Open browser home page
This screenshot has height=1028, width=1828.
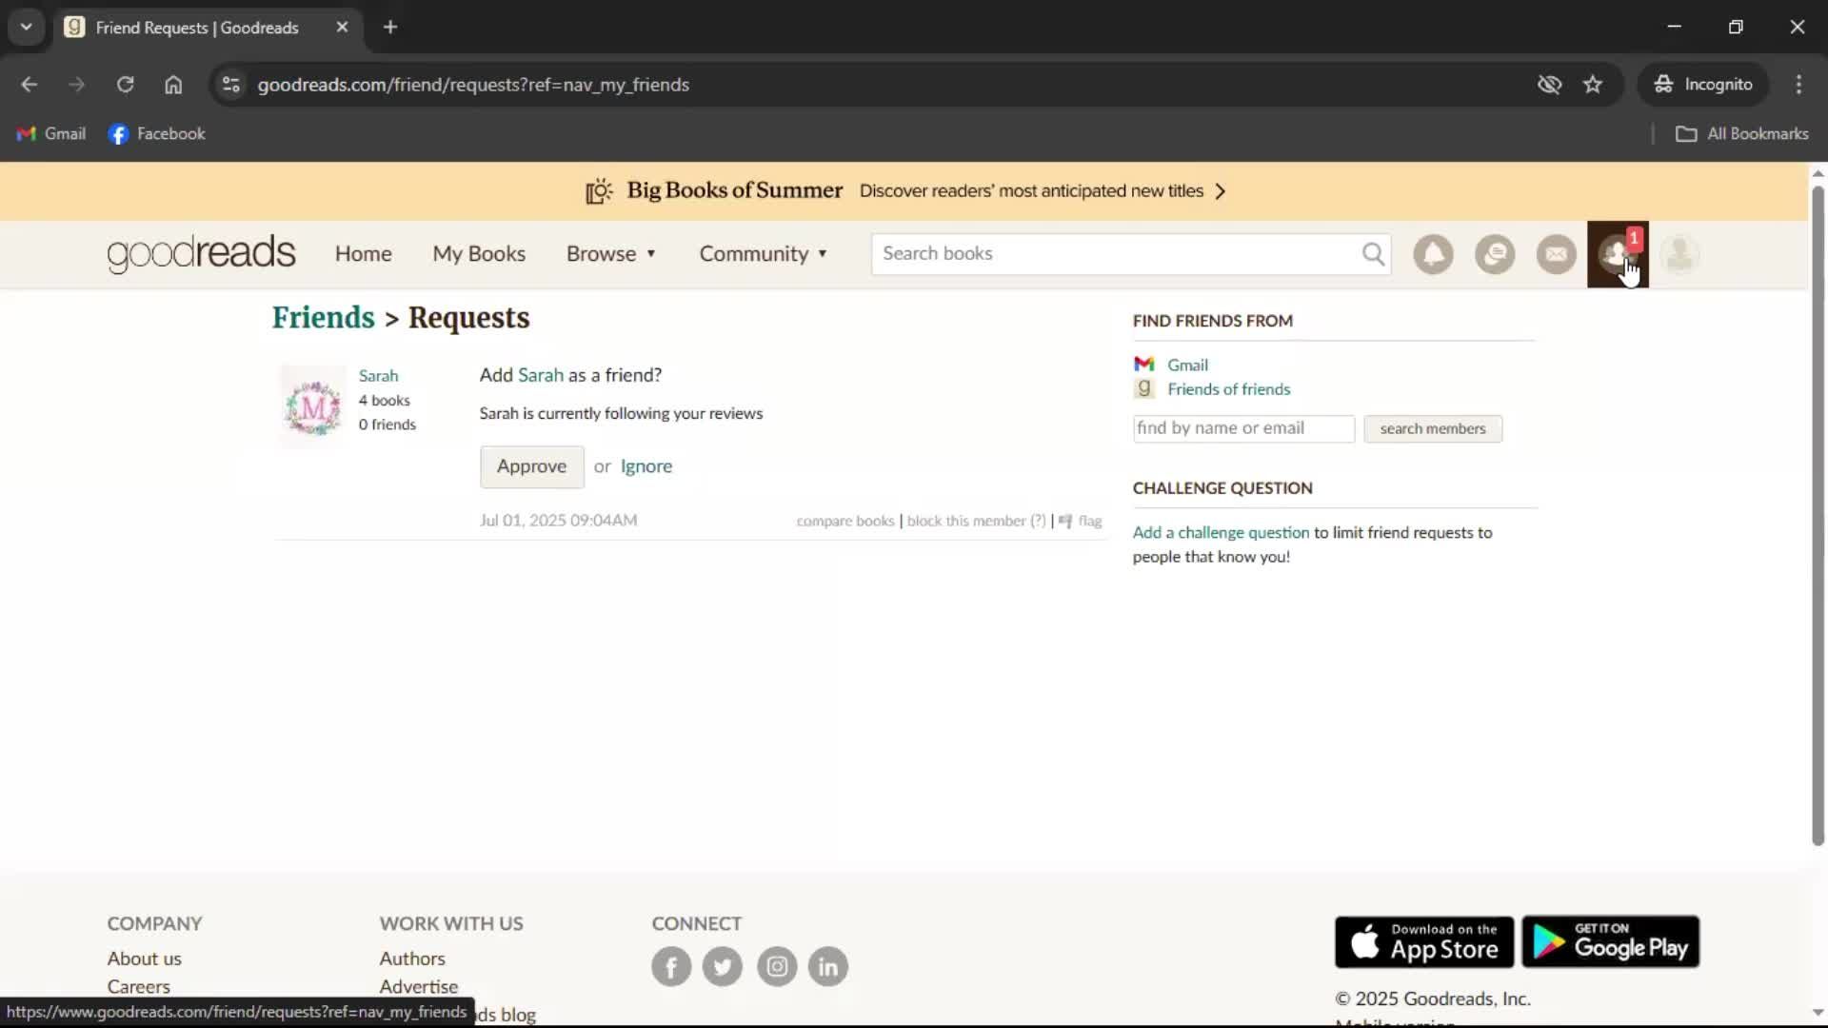click(173, 85)
